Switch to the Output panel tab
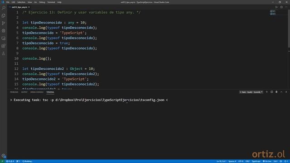290x163 pixels. 24,92
